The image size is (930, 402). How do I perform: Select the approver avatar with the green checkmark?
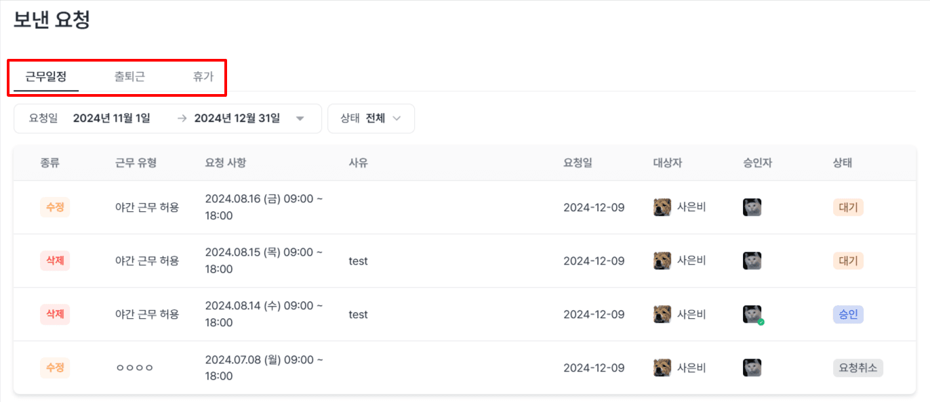pyautogui.click(x=752, y=314)
